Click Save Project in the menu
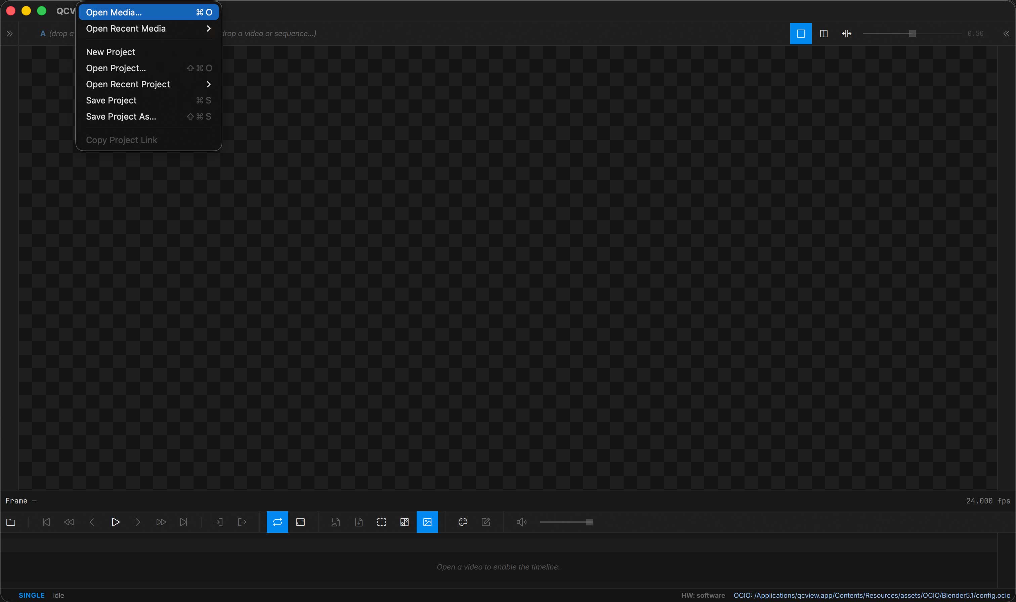The height and width of the screenshot is (602, 1016). [x=149, y=100]
